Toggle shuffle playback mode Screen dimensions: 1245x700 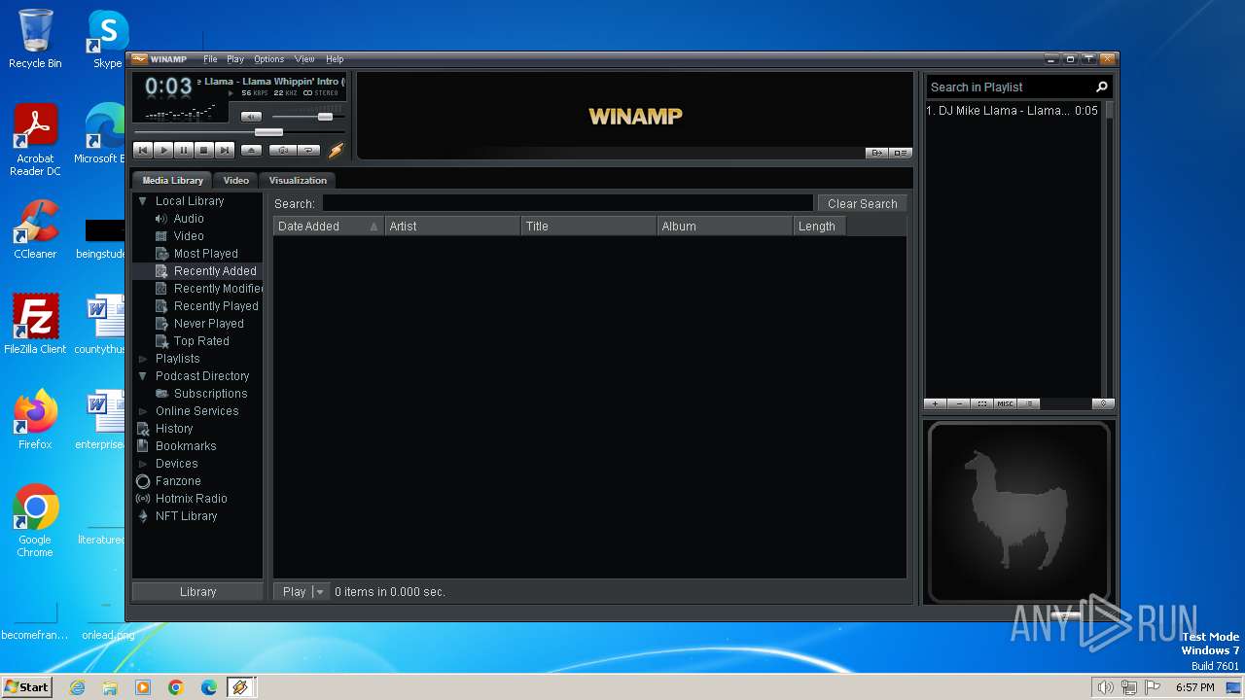[282, 150]
